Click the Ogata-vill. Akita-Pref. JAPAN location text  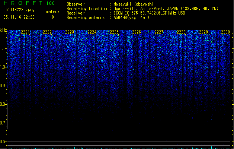click(166, 9)
